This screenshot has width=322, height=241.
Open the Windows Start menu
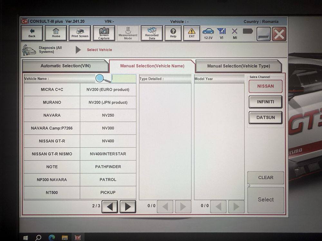[25, 238]
